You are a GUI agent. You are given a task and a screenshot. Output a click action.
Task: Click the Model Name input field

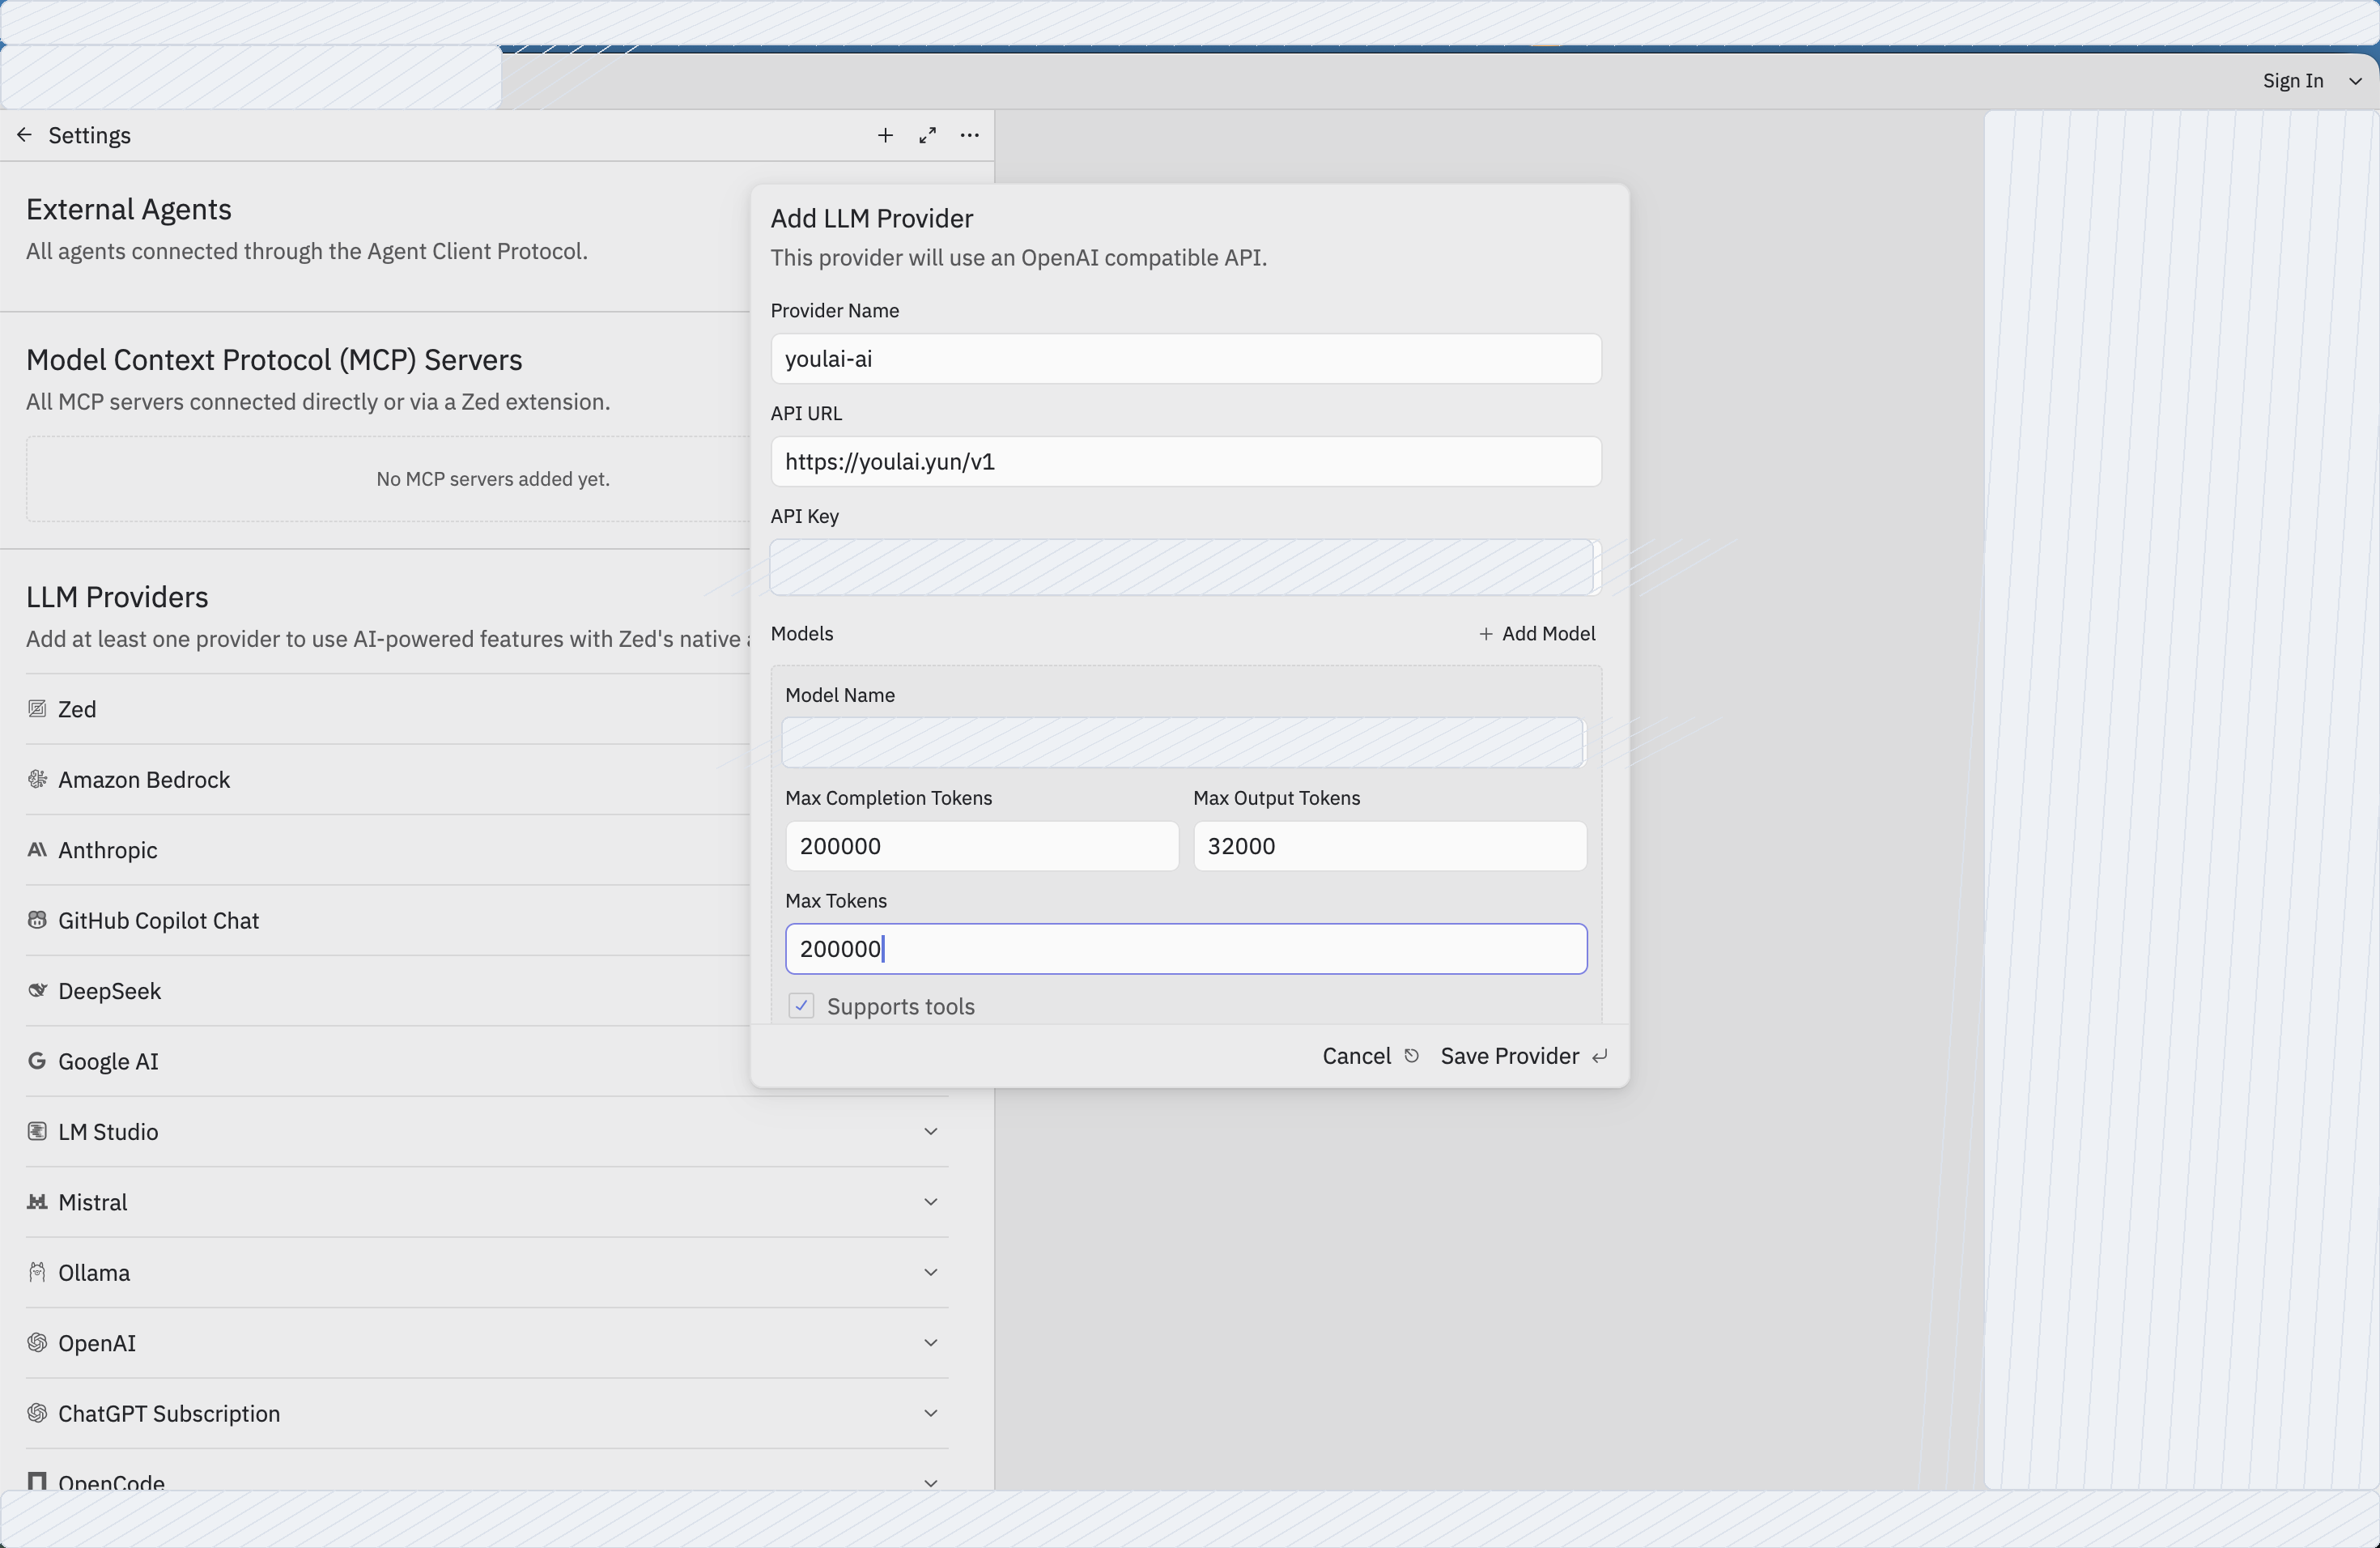(x=1184, y=743)
